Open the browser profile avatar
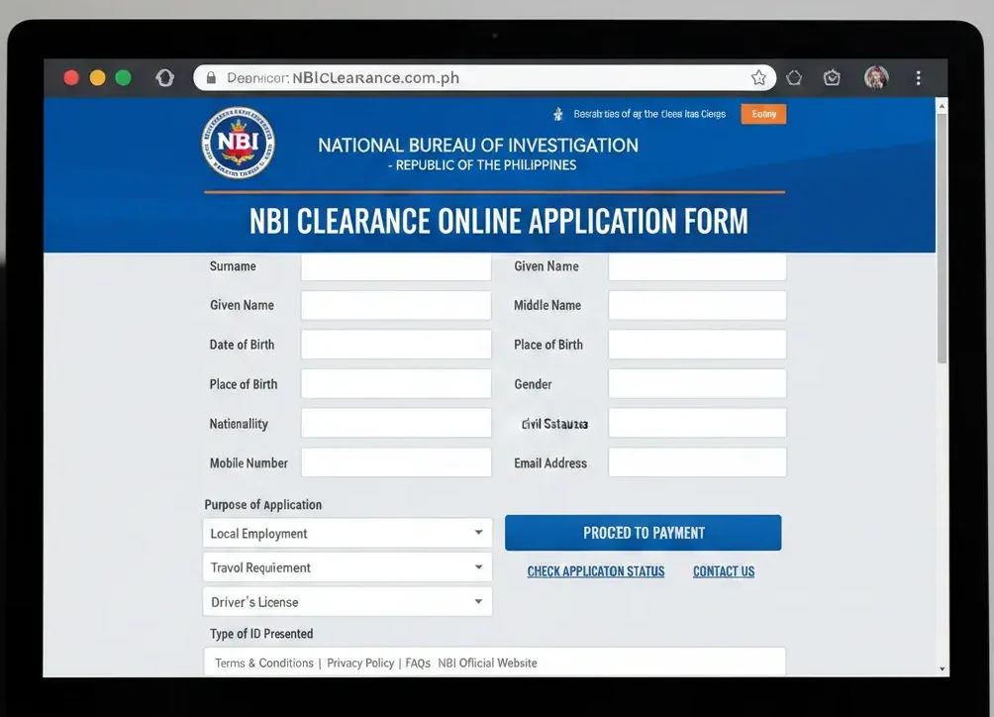 point(876,77)
